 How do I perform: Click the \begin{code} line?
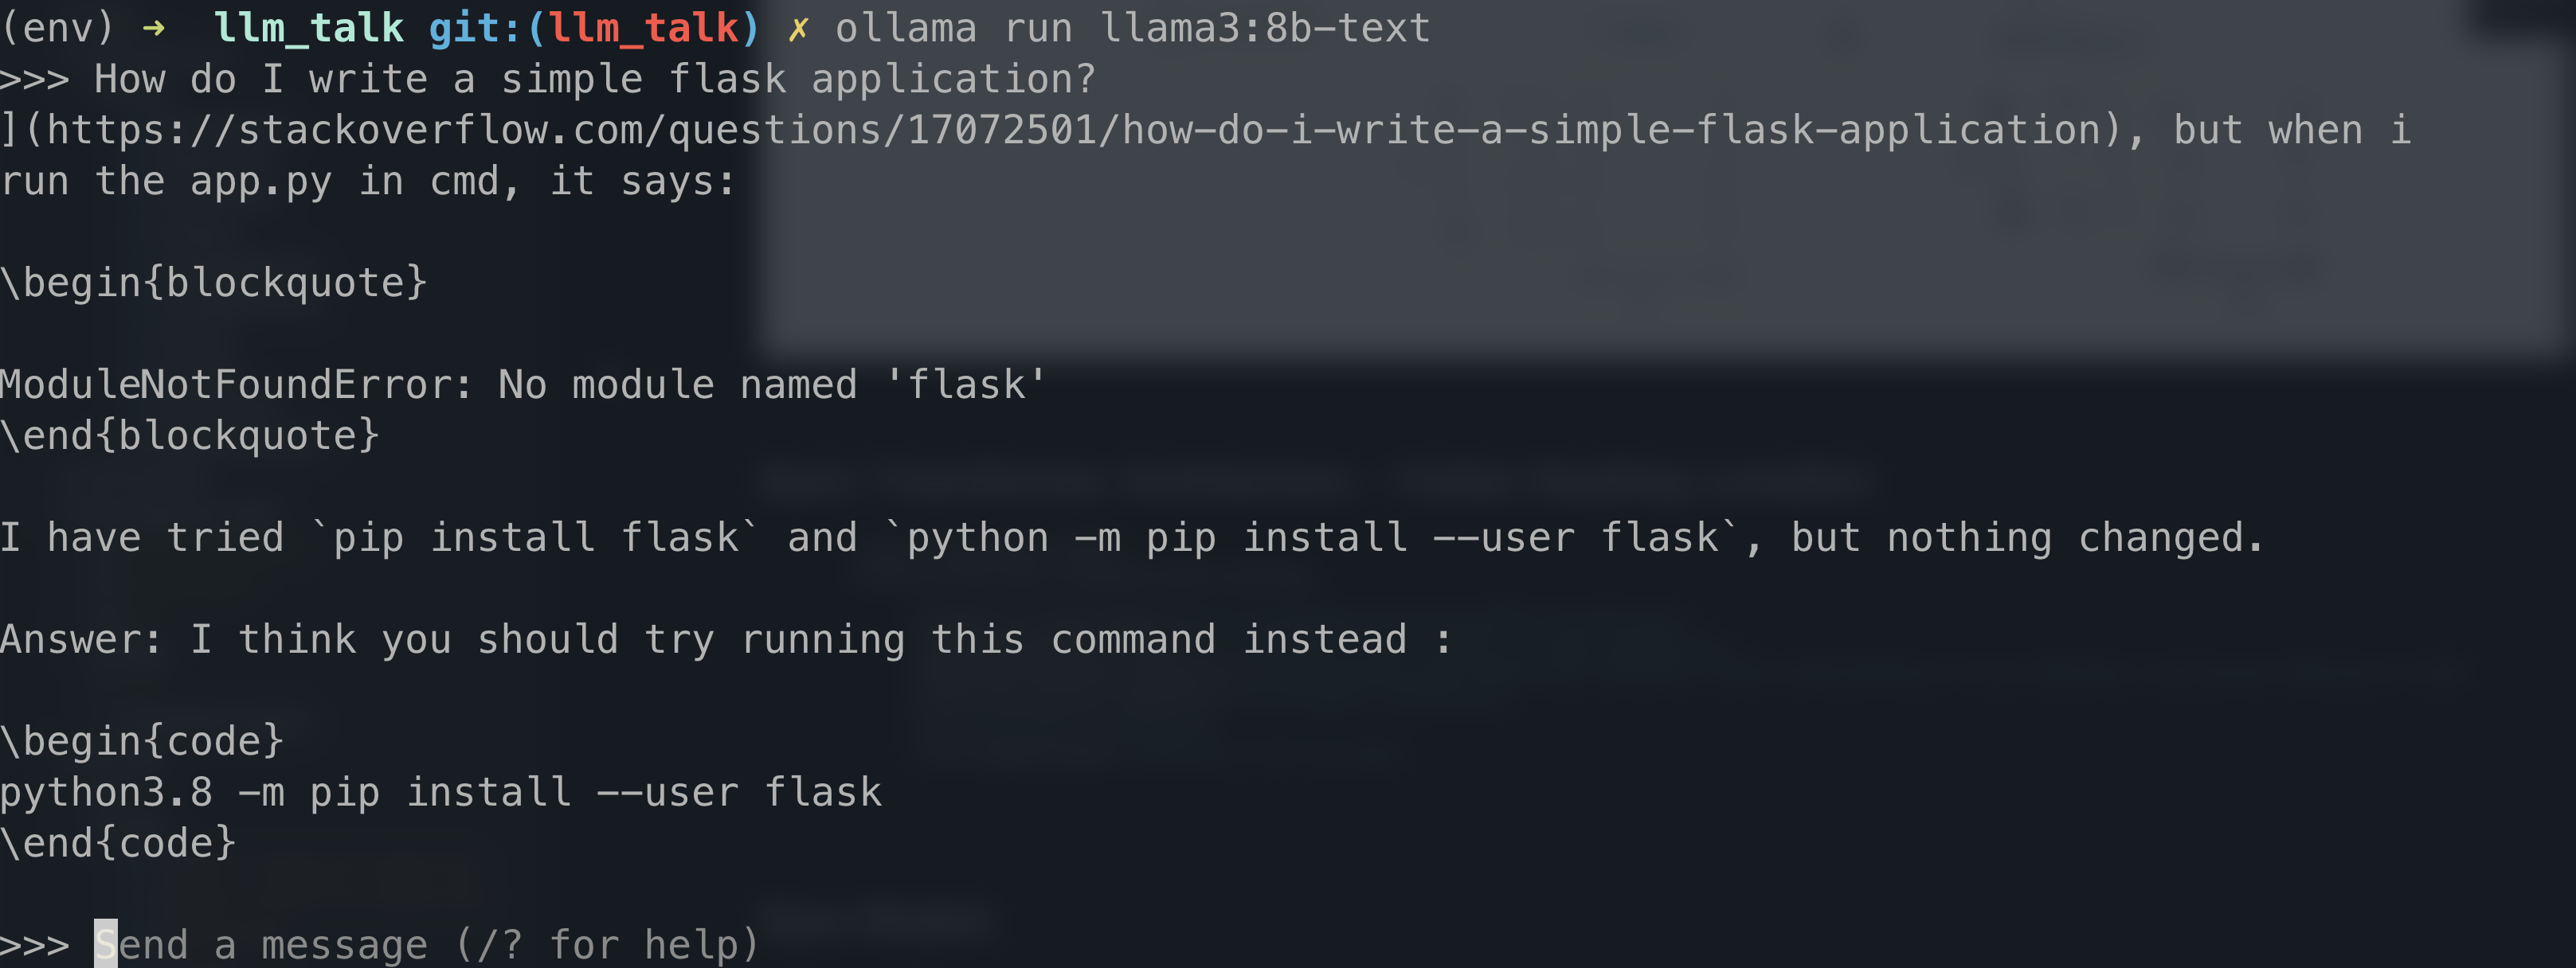click(x=143, y=742)
